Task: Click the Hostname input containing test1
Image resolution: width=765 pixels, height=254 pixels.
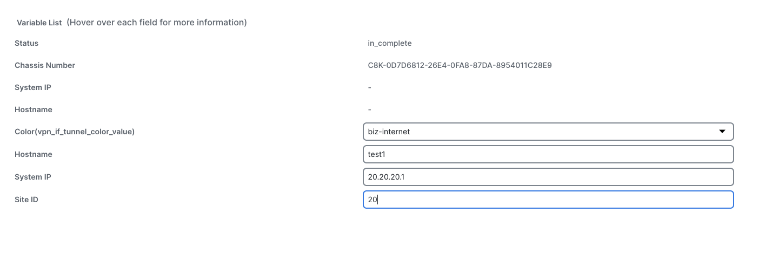Action: (548, 154)
